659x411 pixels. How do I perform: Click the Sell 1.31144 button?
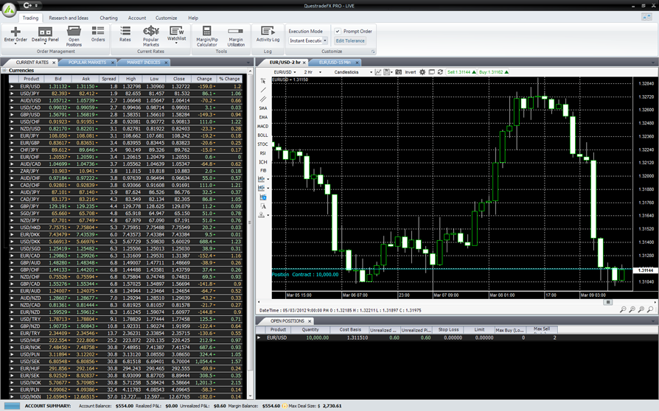tap(461, 72)
